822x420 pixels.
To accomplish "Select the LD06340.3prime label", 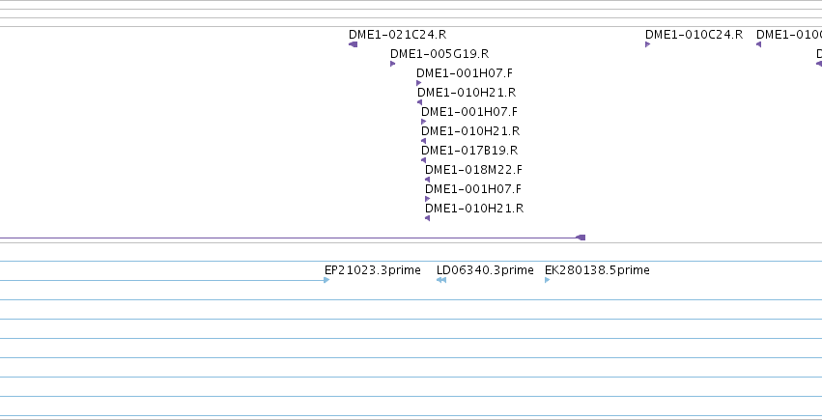I will (485, 270).
